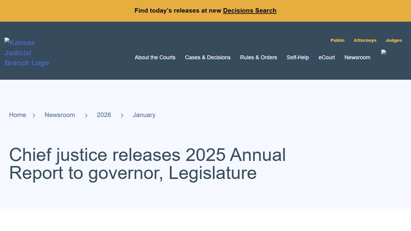This screenshot has width=411, height=231.
Task: Click chevron between 2026 and January
Action: 122,115
